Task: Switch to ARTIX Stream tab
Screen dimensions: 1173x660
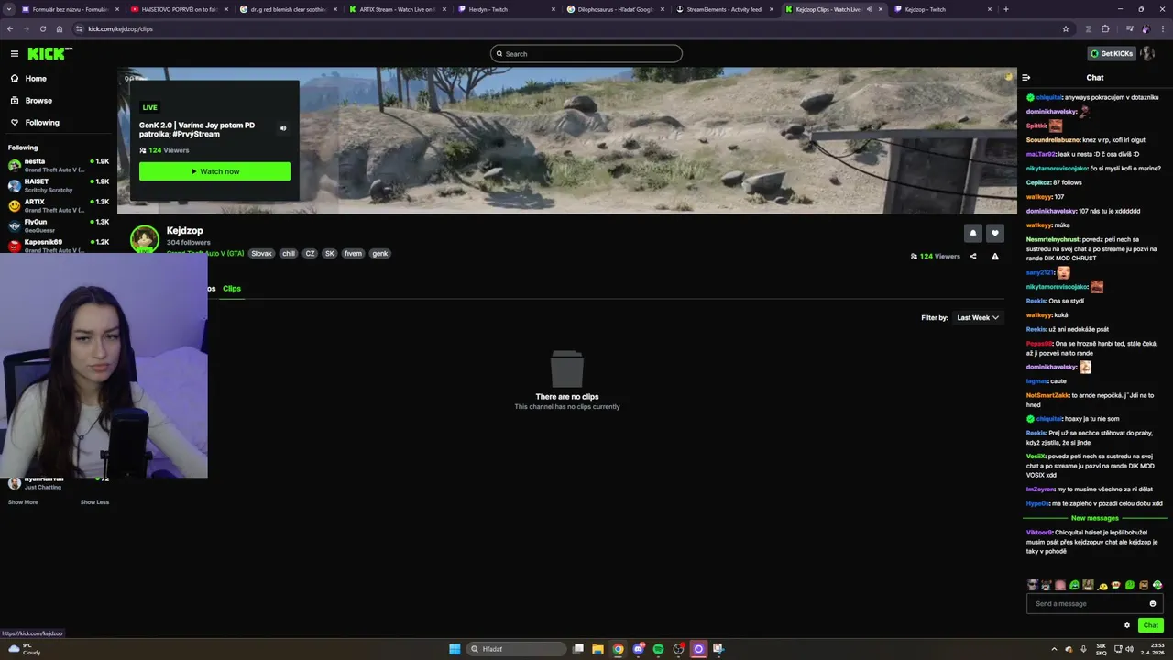Action: point(400,9)
